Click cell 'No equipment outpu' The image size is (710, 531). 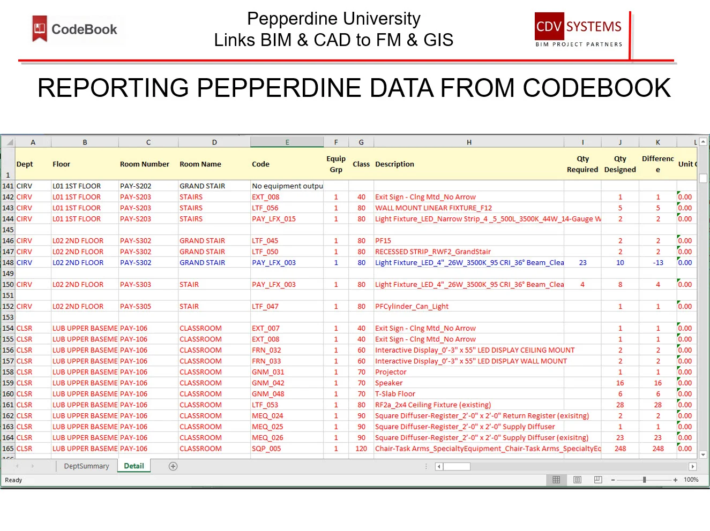(287, 186)
